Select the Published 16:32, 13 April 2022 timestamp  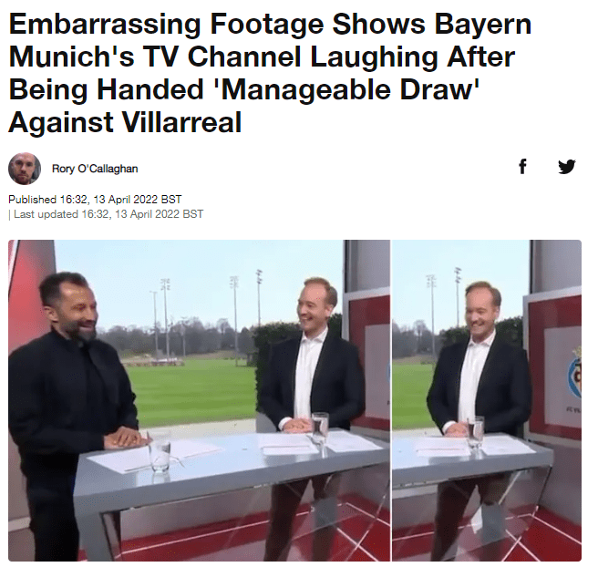pyautogui.click(x=95, y=200)
